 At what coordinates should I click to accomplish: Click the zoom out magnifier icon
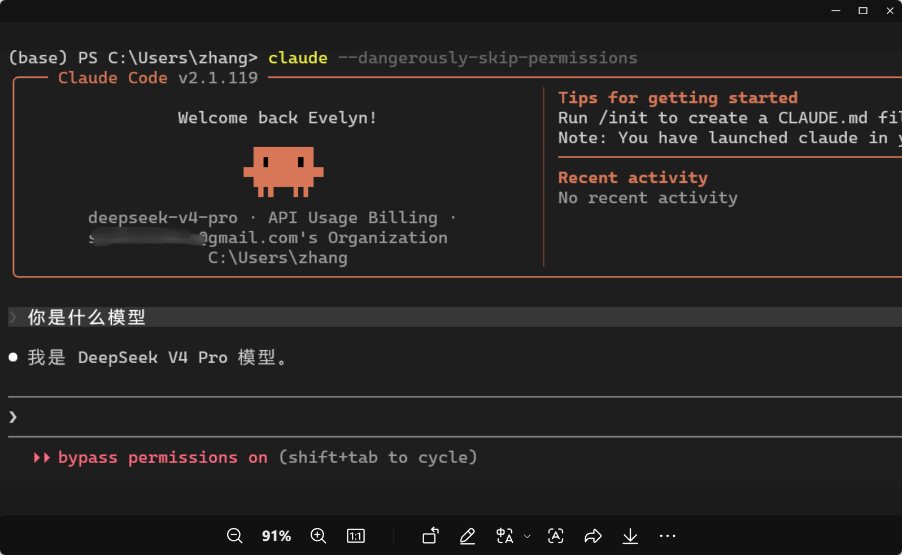(234, 536)
